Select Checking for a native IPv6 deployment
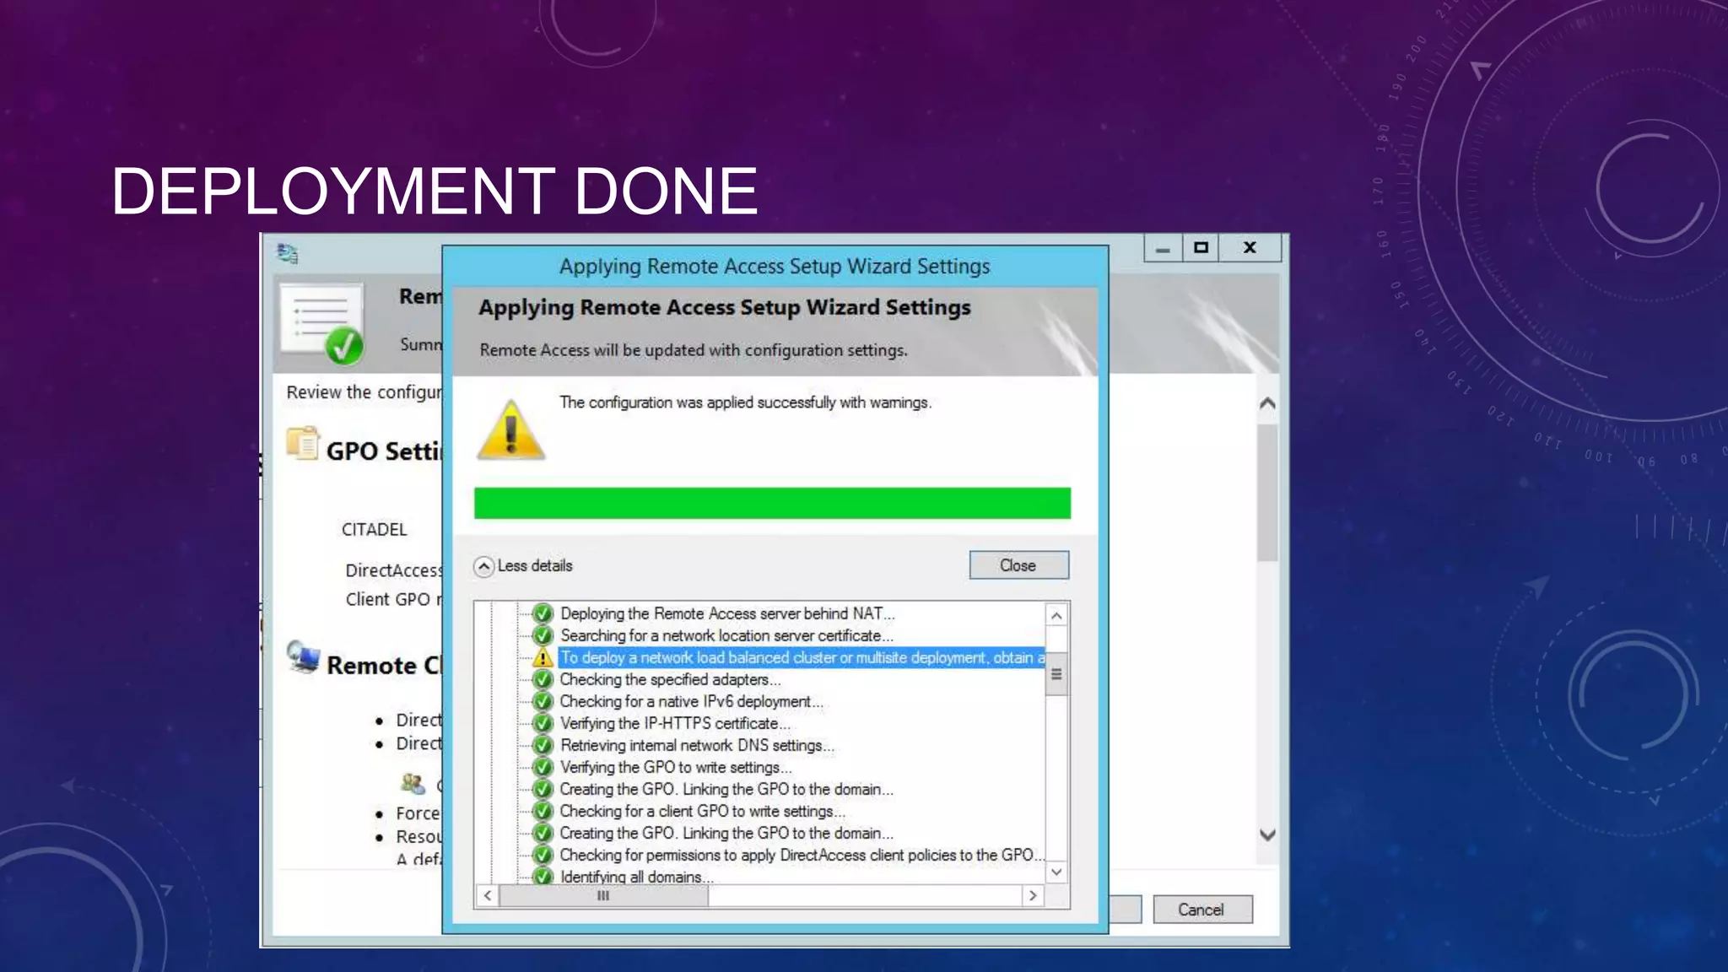Screen dimensions: 1728x972 pyautogui.click(x=690, y=702)
